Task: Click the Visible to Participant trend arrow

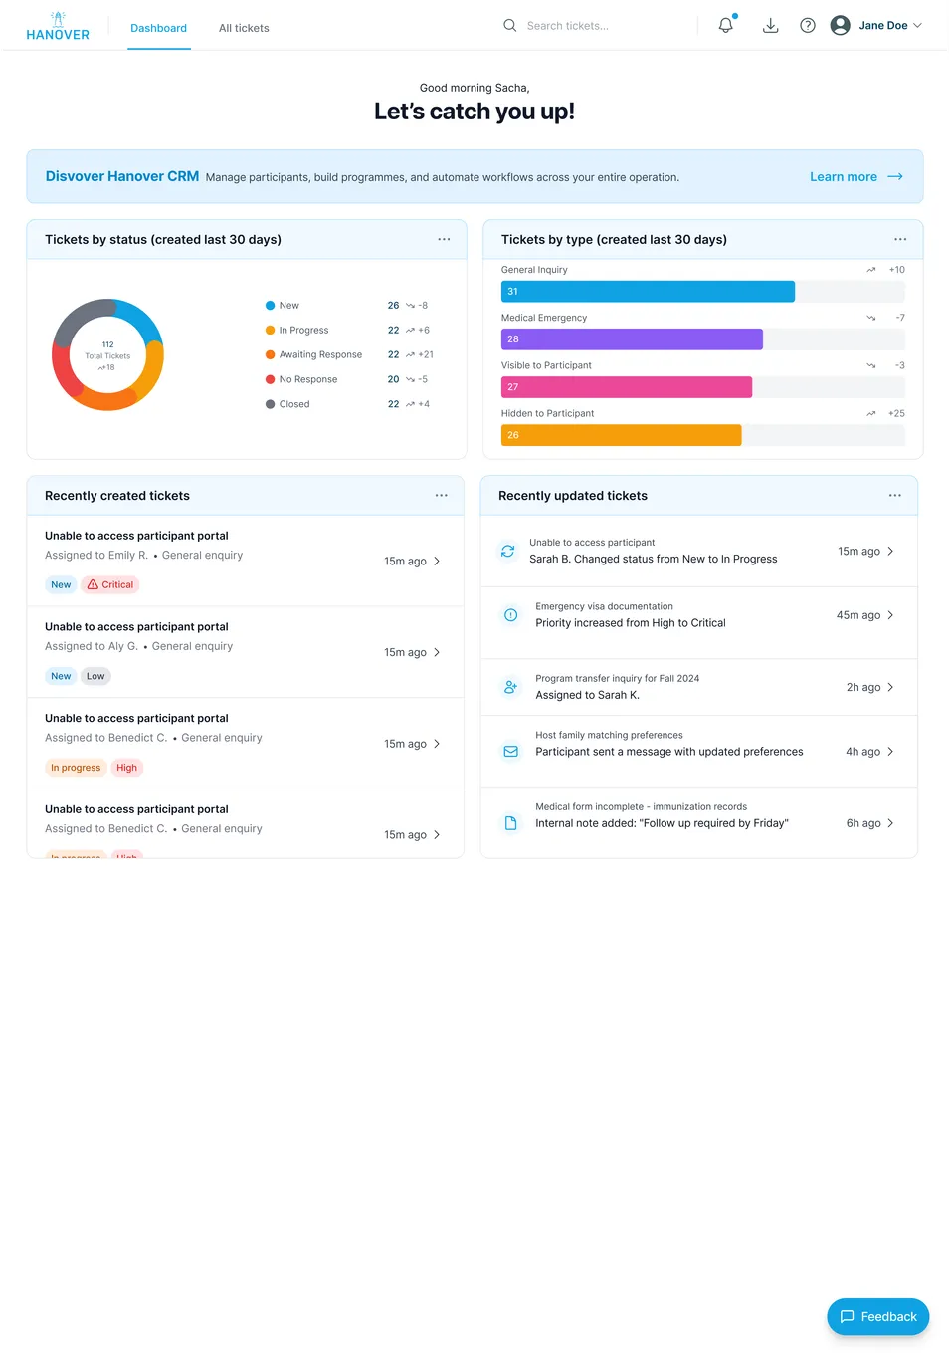Action: click(871, 365)
